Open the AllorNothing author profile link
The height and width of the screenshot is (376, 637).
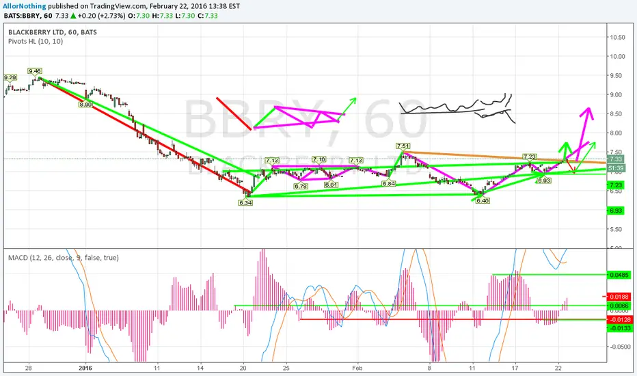(25, 6)
